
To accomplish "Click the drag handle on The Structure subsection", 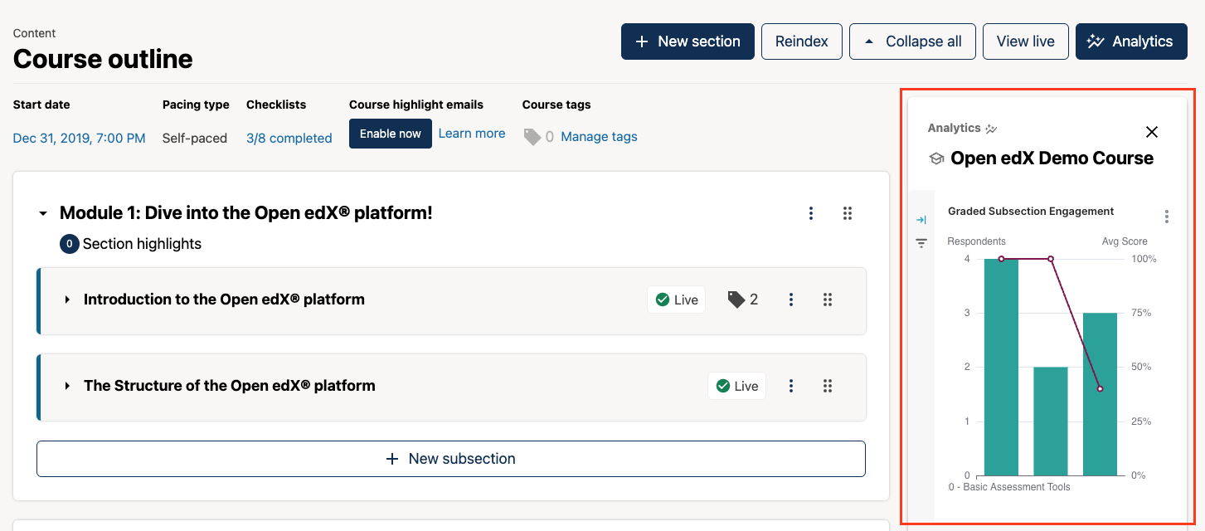I will coord(828,386).
